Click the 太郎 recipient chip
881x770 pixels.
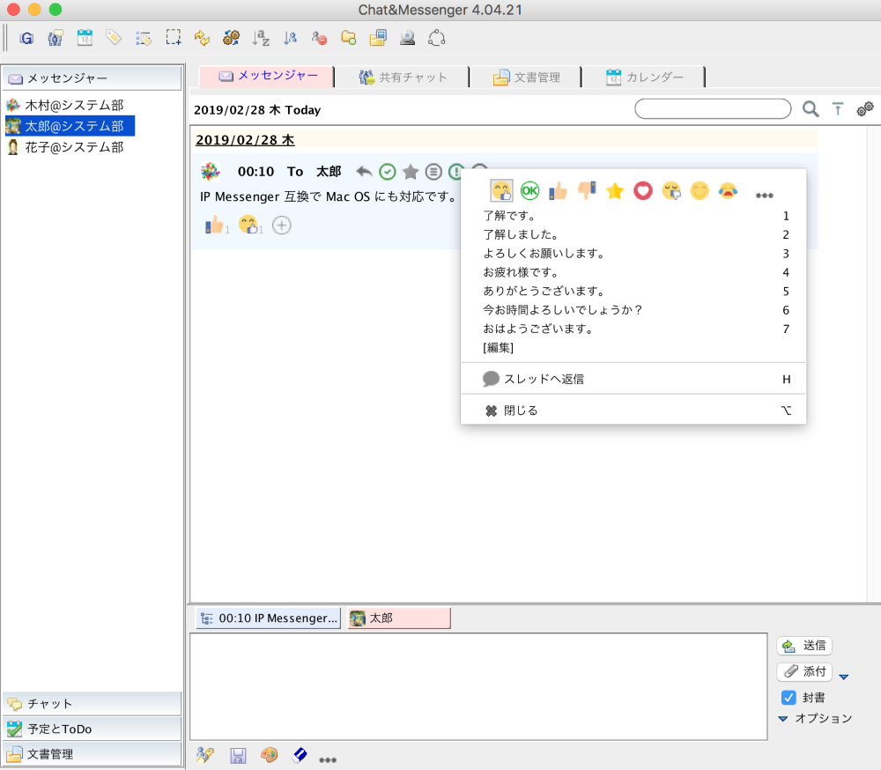coord(399,618)
